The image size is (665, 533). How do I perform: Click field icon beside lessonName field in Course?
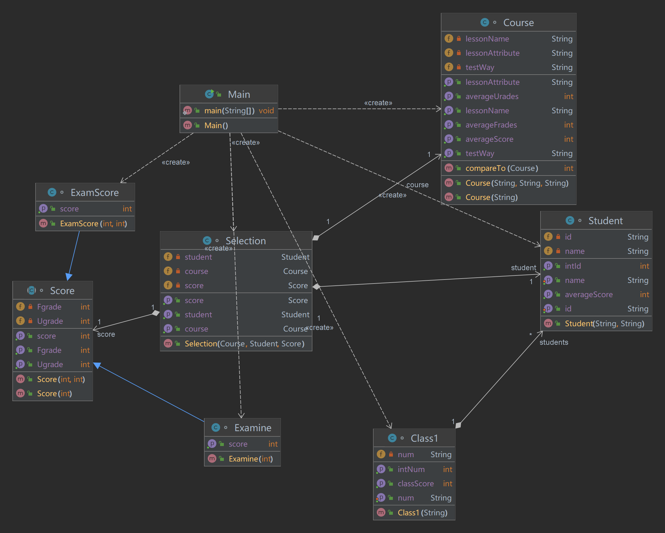point(449,38)
